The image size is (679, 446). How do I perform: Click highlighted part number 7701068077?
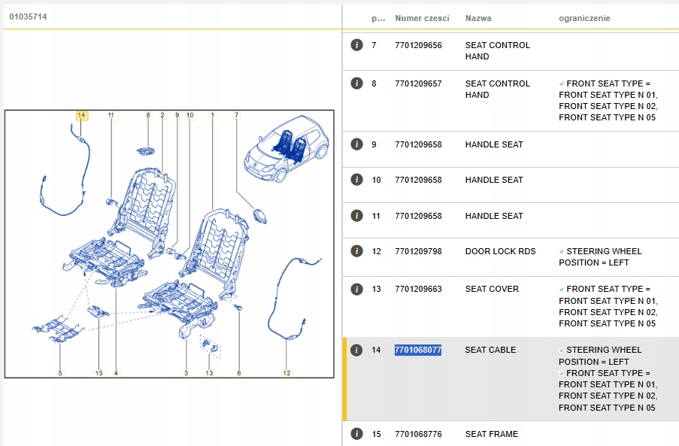point(418,350)
